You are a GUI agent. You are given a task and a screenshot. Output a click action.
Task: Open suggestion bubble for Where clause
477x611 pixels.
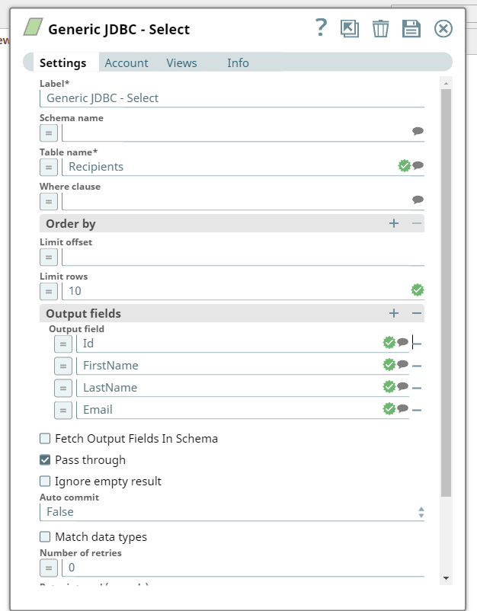click(418, 200)
